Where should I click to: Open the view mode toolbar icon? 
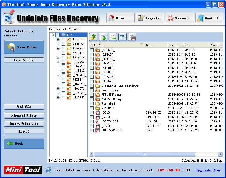[123, 37]
